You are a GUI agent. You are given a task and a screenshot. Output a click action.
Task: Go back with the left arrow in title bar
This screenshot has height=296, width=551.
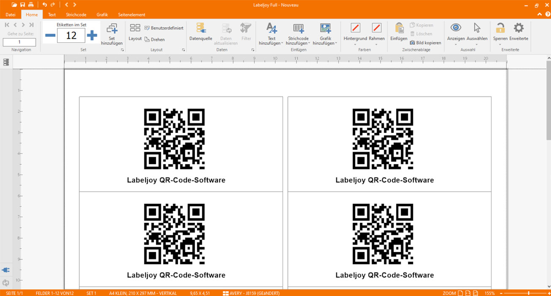[x=67, y=5]
